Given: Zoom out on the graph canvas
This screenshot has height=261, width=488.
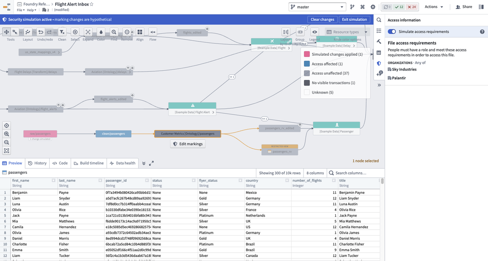Looking at the screenshot, I should pyautogui.click(x=6, y=142).
